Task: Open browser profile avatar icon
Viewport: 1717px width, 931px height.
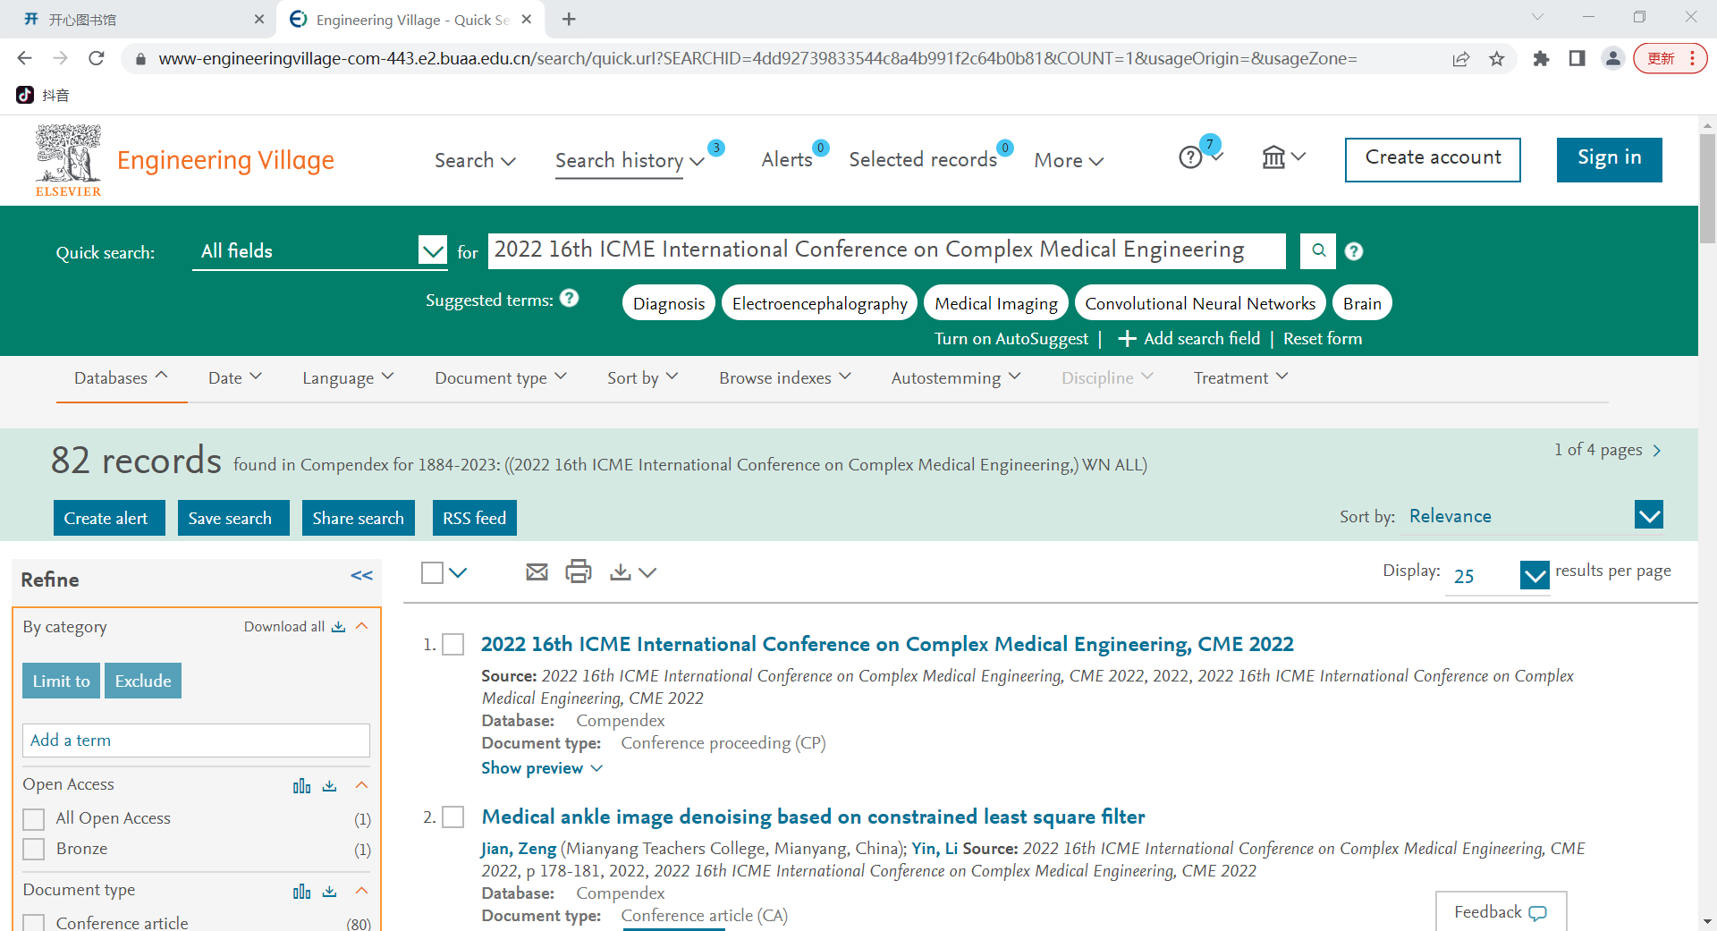Action: tap(1613, 58)
